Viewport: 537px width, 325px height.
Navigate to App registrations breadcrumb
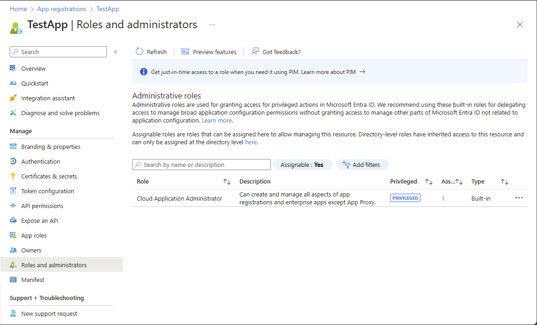[61, 9]
